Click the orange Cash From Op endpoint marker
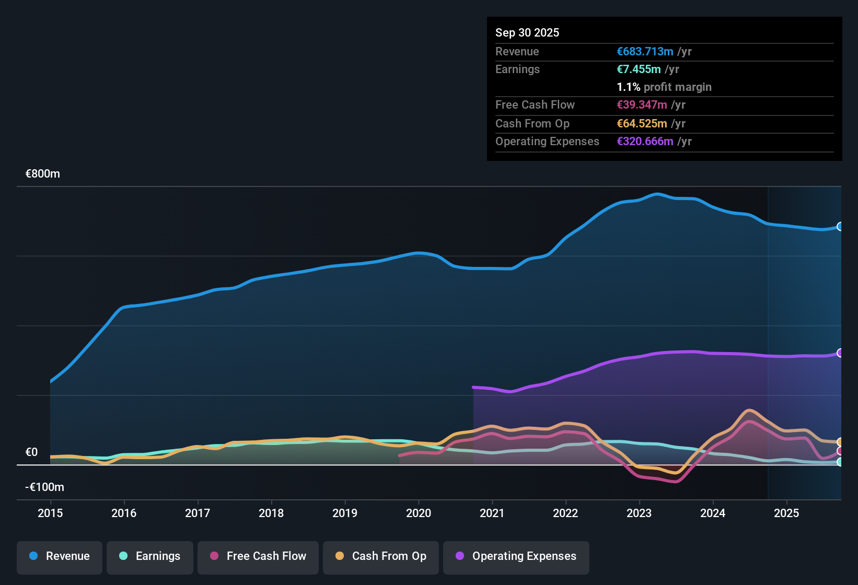Image resolution: width=858 pixels, height=585 pixels. (x=840, y=442)
